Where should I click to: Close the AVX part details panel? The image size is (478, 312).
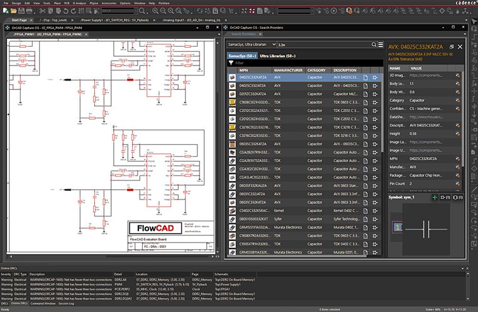460,47
